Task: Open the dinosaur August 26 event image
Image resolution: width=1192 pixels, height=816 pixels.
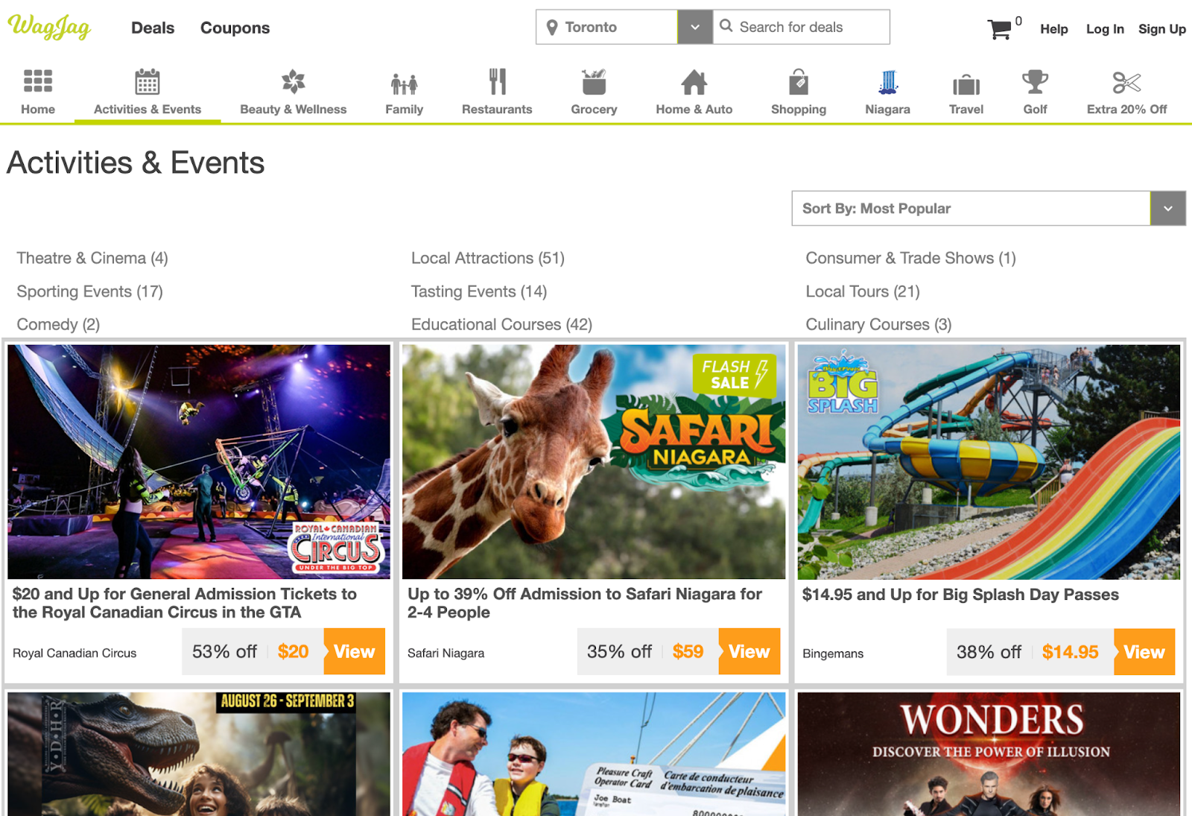Action: [x=199, y=754]
